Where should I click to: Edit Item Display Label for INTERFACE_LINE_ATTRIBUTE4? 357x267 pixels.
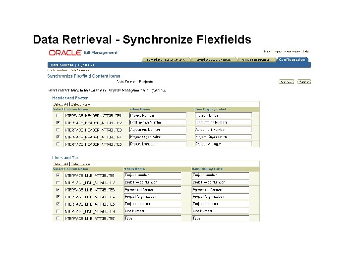[220, 196]
